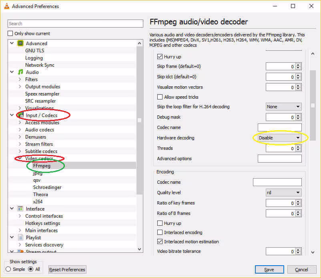Image resolution: width=321 pixels, height=278 pixels.
Task: Click the settings panel scrollbar up arrow
Action: coord(313,54)
